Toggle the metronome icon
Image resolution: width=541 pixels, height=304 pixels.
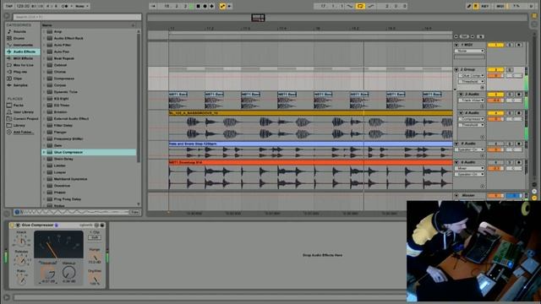point(64,6)
